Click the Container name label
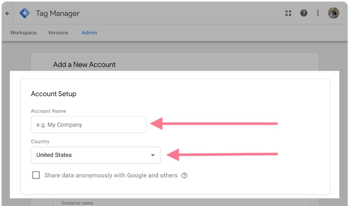The image size is (350, 206). point(77,203)
